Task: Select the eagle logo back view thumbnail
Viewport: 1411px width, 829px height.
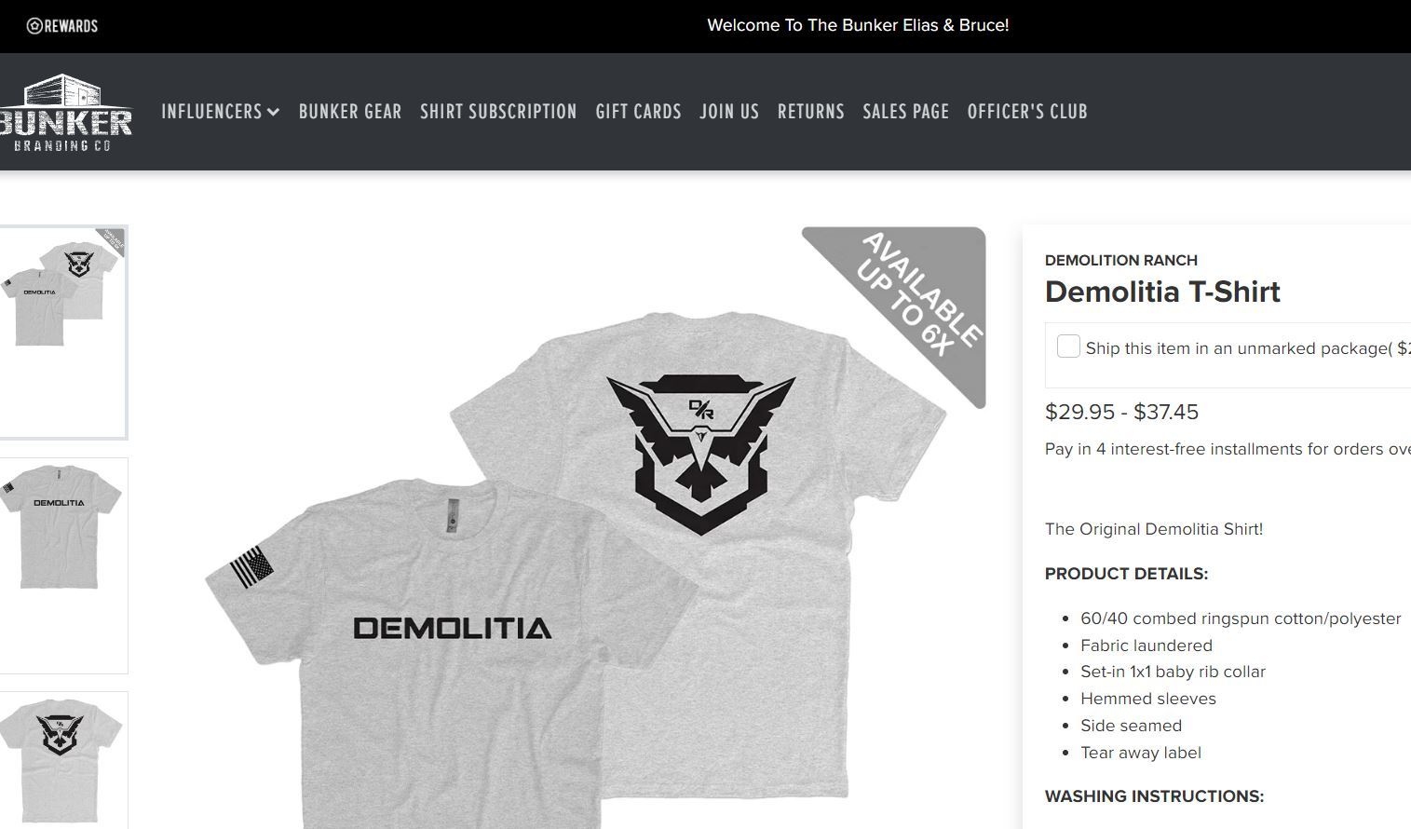Action: (63, 760)
